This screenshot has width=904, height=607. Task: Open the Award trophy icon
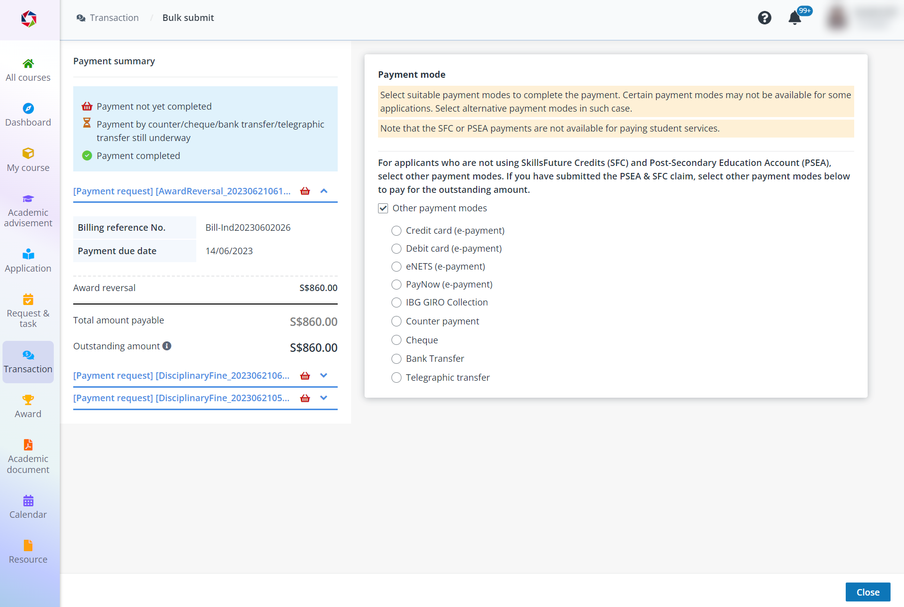pos(28,400)
